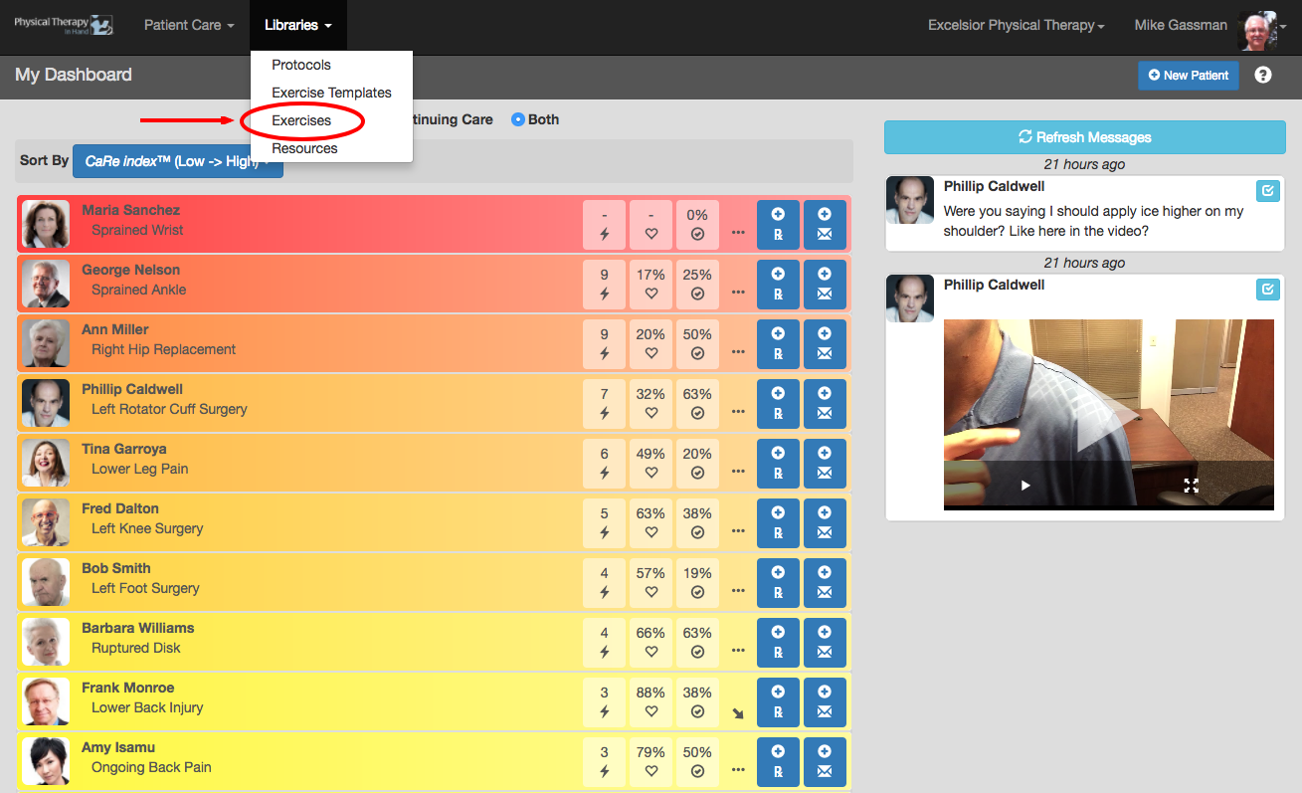View Fred Dalton's 63% heart score
Screen dimensions: 1302x793
click(x=651, y=522)
